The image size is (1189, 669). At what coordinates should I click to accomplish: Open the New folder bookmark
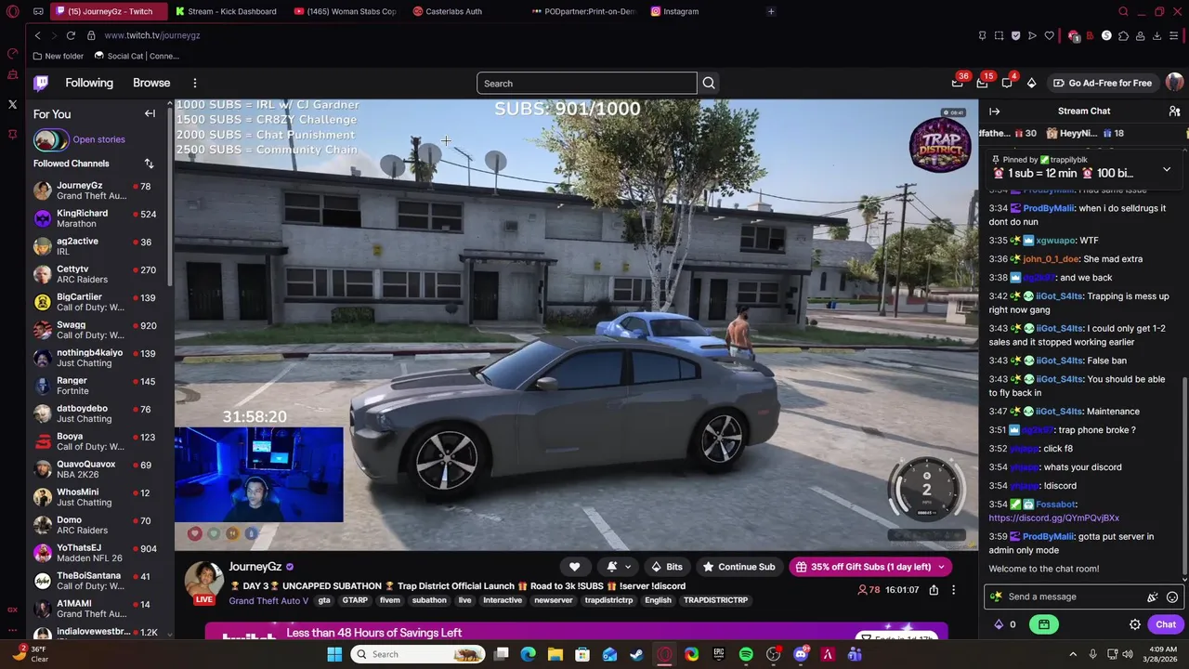[x=59, y=56]
